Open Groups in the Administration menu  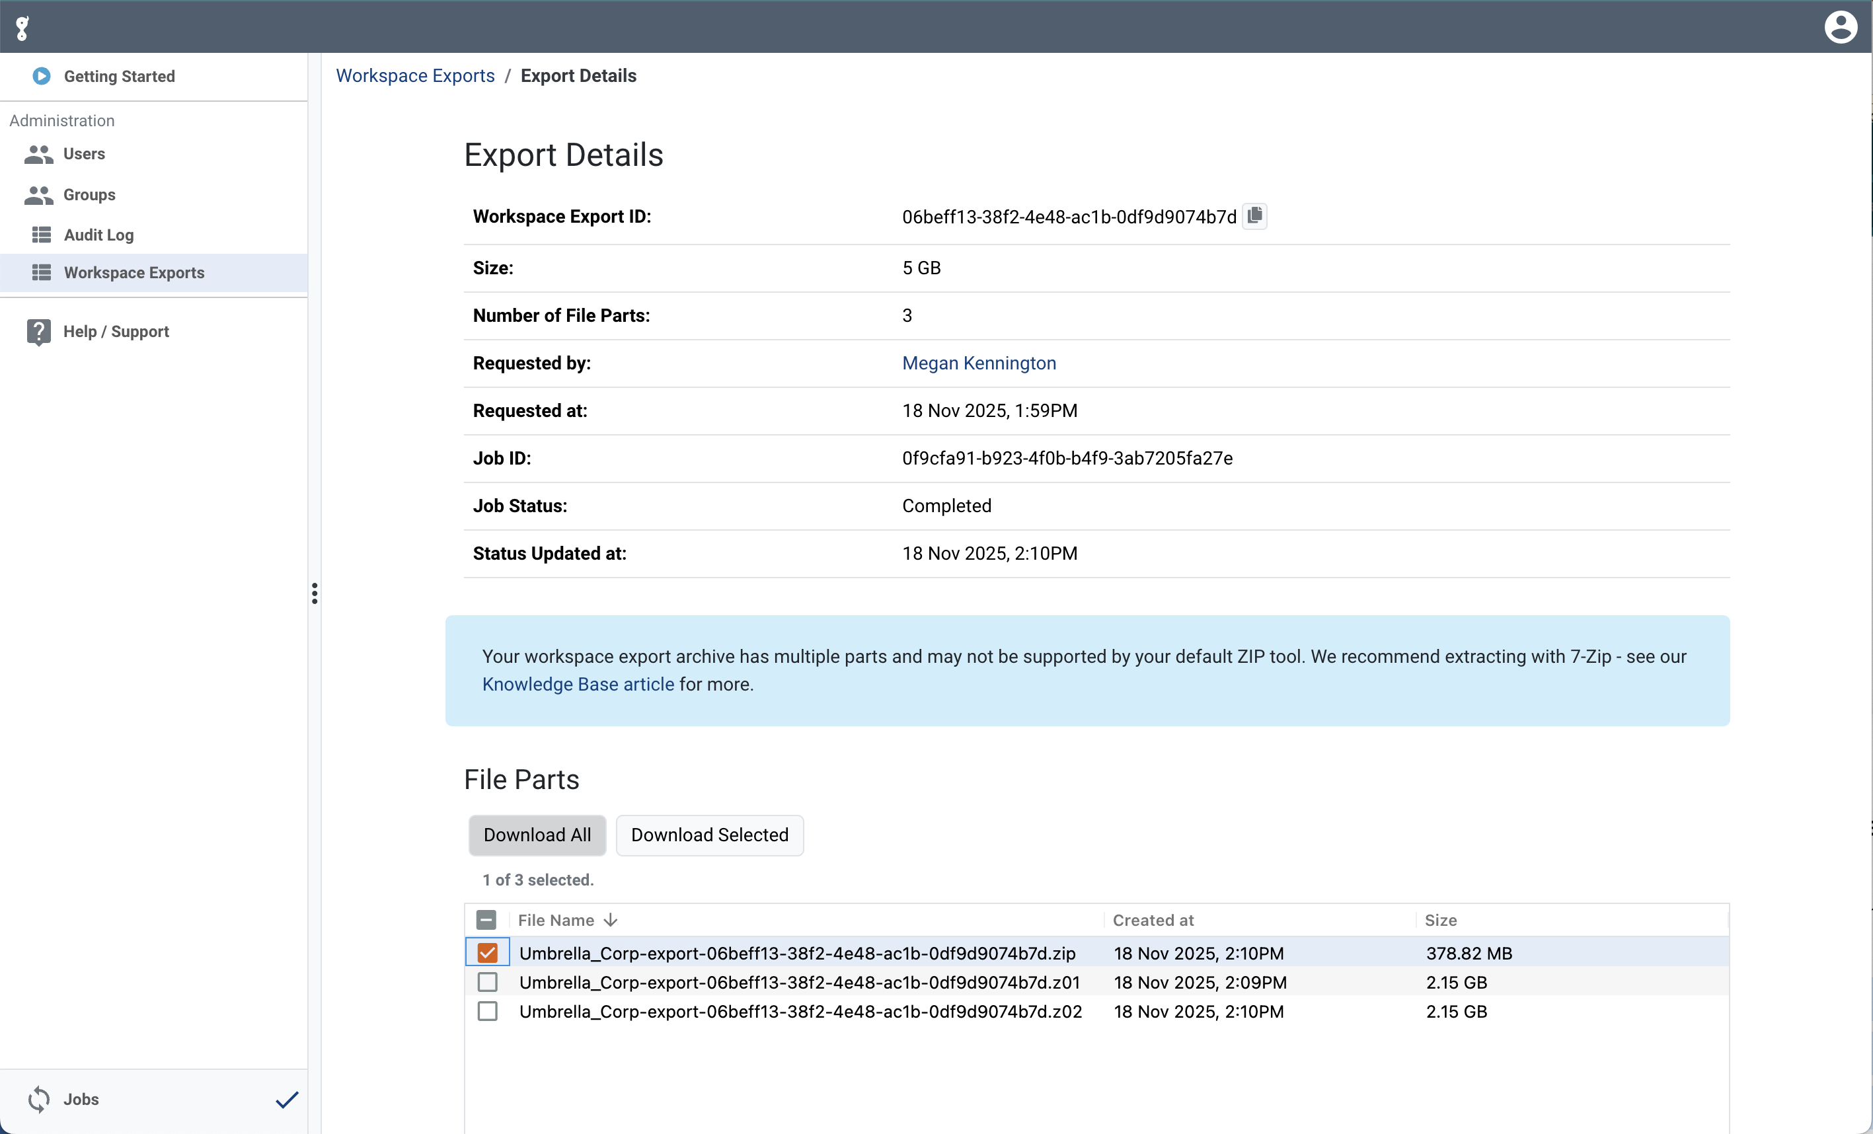pyautogui.click(x=89, y=194)
